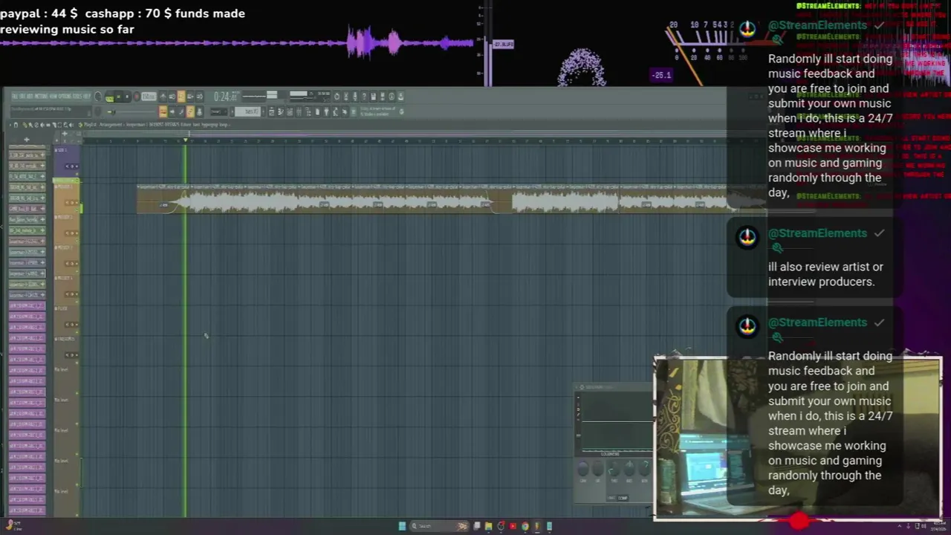Click the Render export icon in the top toolbar
Image resolution: width=951 pixels, height=535 pixels.
(383, 97)
